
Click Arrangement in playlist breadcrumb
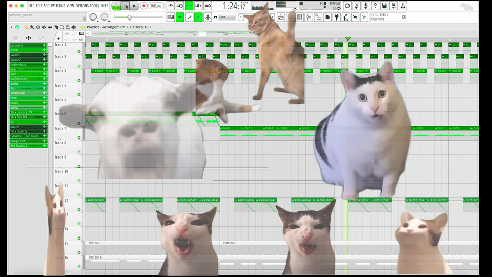click(113, 27)
